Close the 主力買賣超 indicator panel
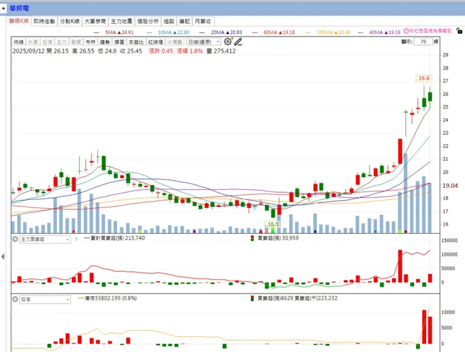This screenshot has width=465, height=352. pyautogui.click(x=15, y=239)
